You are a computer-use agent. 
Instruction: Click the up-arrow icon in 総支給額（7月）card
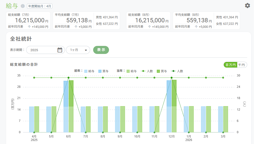click(29, 27)
